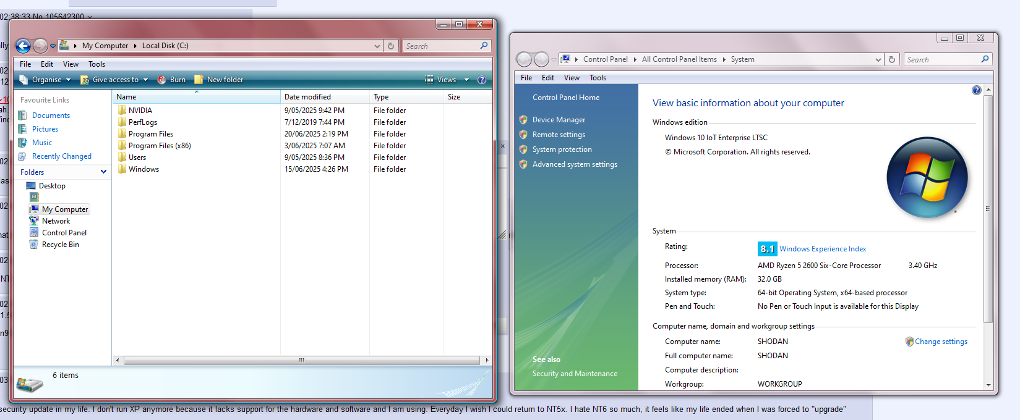Open Music in Favourite Links
The width and height of the screenshot is (1020, 420).
(x=42, y=143)
